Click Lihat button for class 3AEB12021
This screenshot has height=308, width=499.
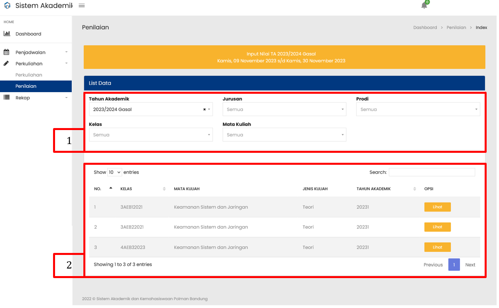point(438,207)
